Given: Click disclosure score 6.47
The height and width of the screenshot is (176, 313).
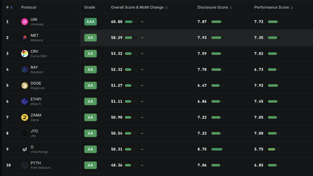Looking at the screenshot, I should tap(202, 85).
